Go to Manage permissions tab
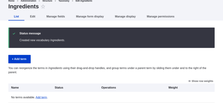This screenshot has width=223, height=103. (x=161, y=16)
